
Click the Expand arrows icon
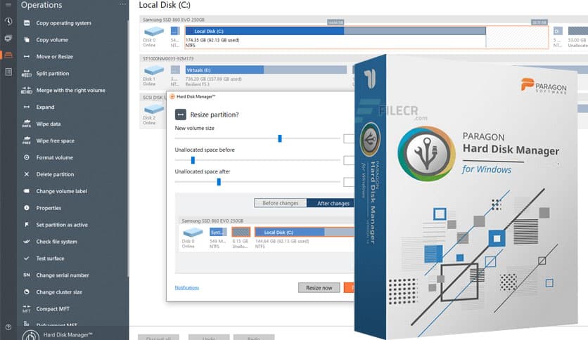(x=27, y=107)
